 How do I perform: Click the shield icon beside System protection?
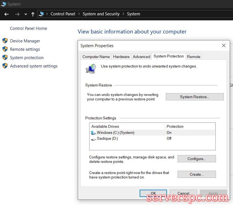click(x=5, y=57)
